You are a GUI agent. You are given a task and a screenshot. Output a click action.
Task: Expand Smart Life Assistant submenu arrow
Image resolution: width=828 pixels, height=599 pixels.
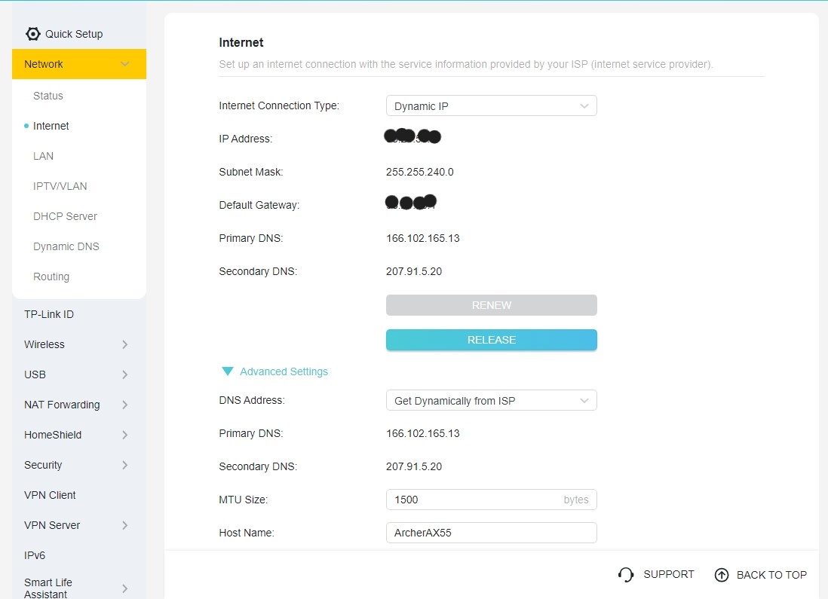[124, 588]
